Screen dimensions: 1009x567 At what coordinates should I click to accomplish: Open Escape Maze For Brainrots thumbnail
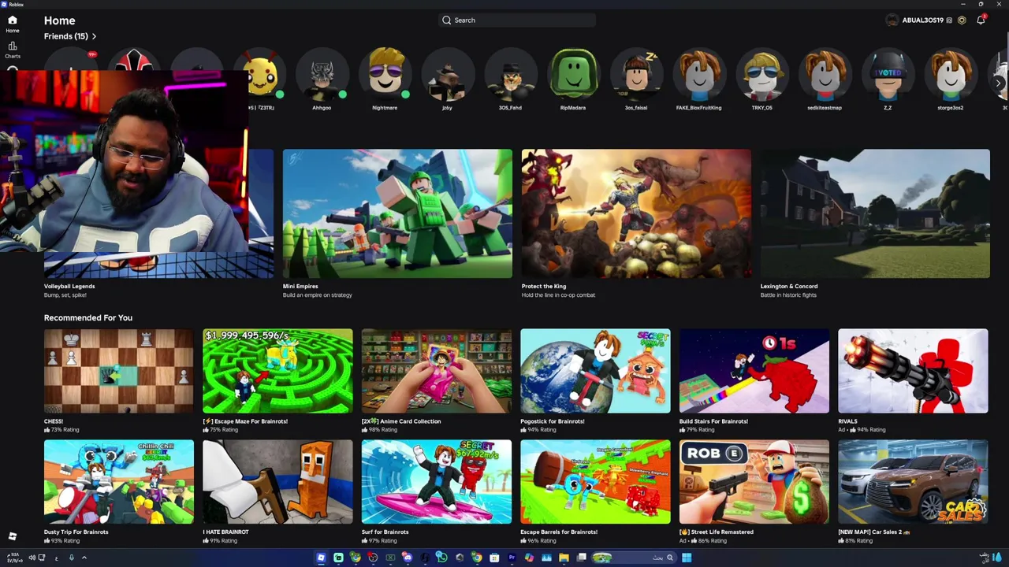click(277, 371)
